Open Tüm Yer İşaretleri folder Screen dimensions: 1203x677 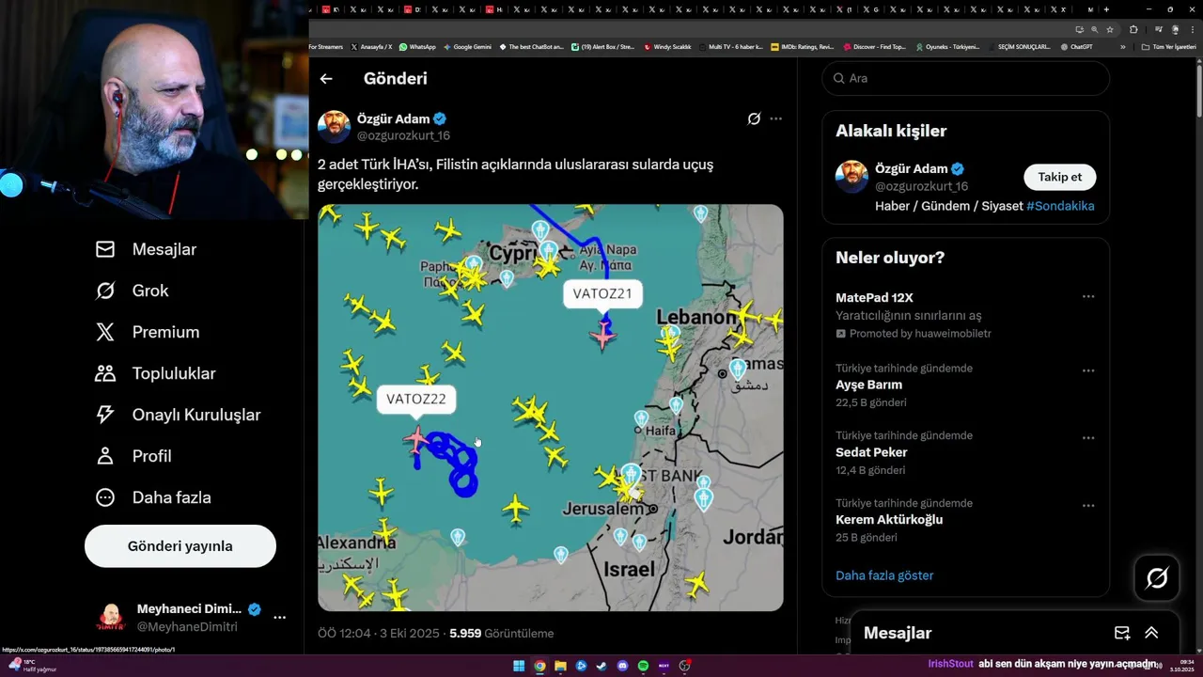(1169, 46)
